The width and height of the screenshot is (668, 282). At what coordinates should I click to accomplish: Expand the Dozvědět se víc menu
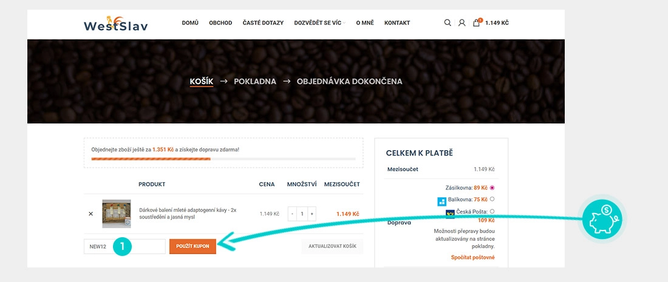click(x=319, y=23)
